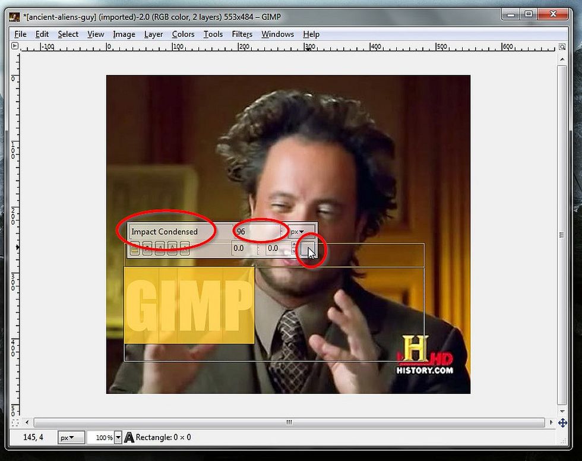
Task: Toggle italic formatting in text toolbar
Action: 160,248
